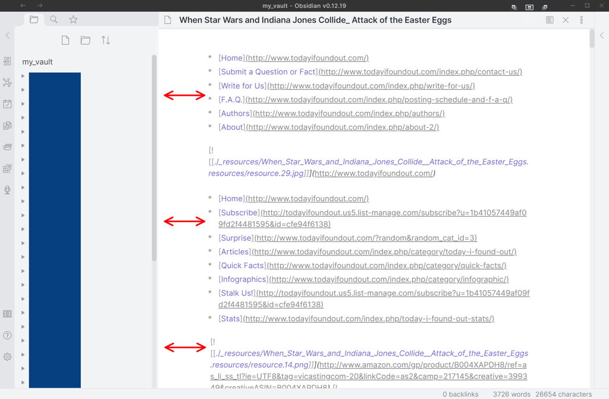
Task: Click the resource.29.jpg embed path
Action: tap(369, 167)
